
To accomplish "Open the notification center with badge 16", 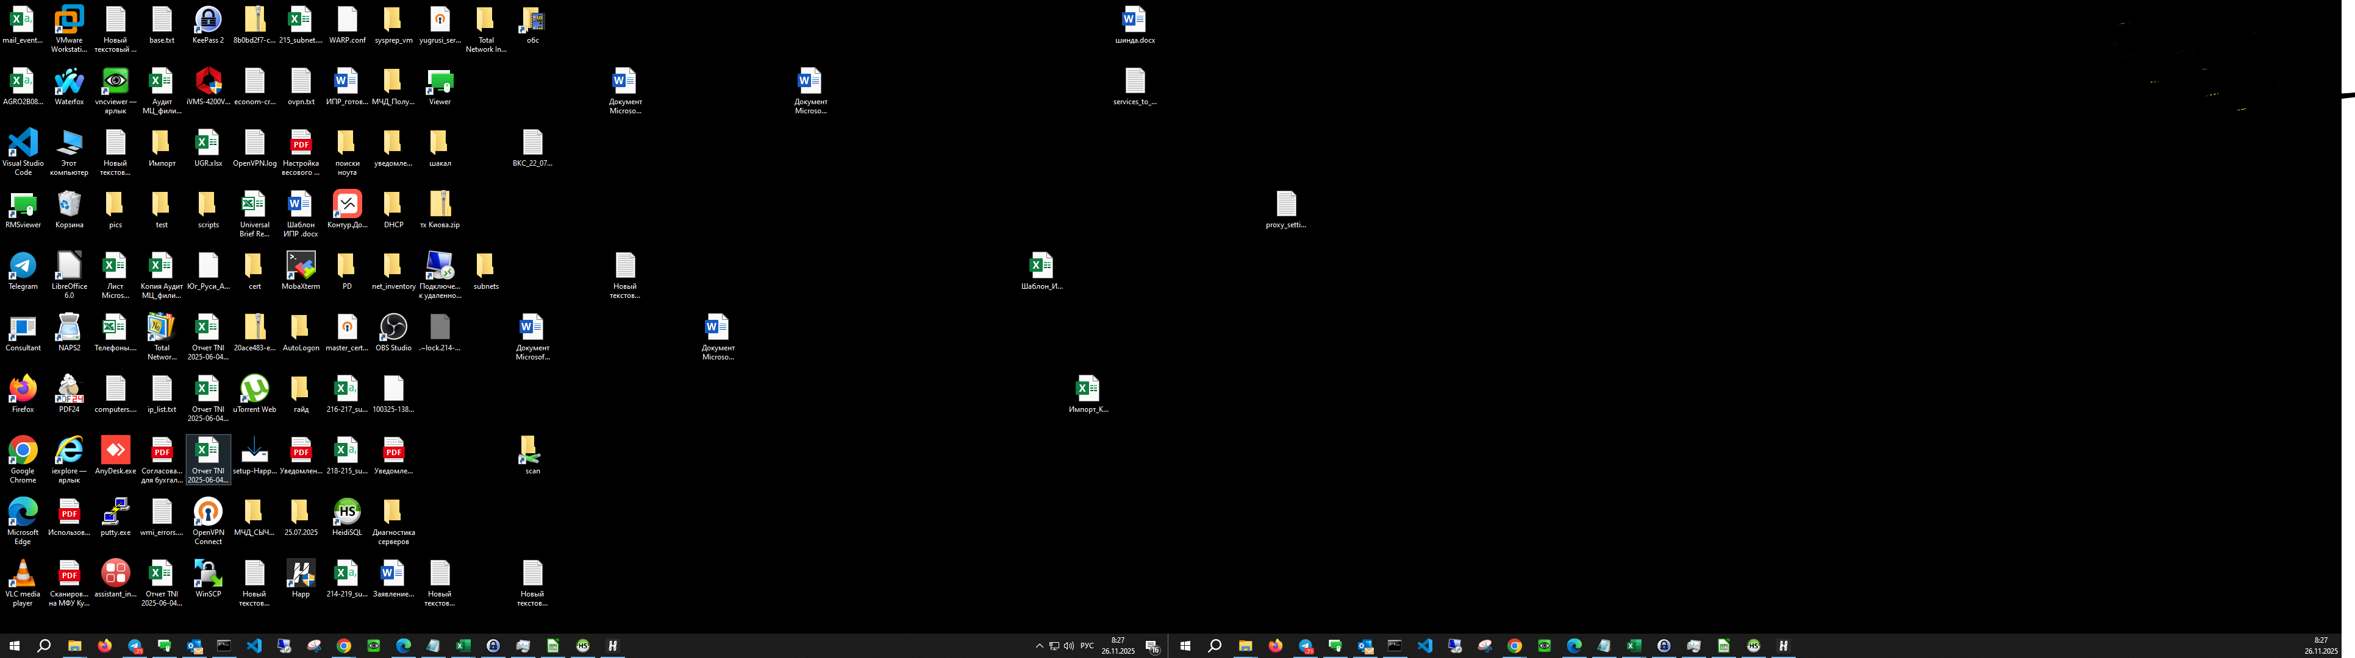I will [1152, 646].
